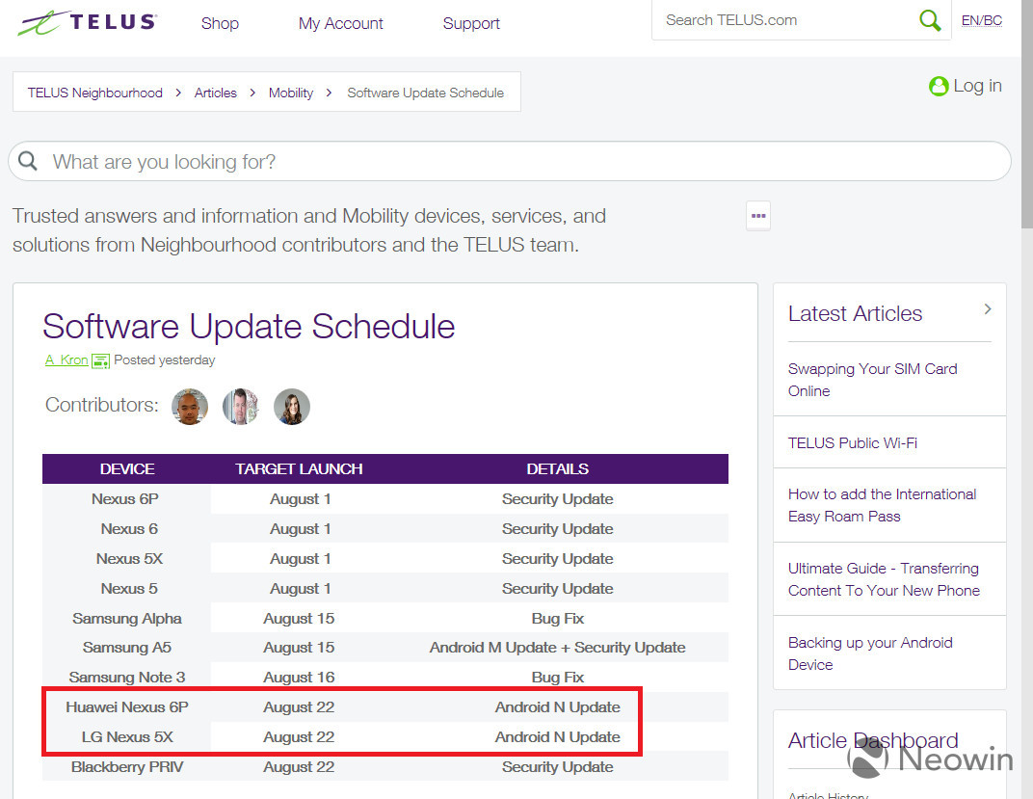Open the My Account menu
This screenshot has width=1033, height=799.
coord(340,23)
